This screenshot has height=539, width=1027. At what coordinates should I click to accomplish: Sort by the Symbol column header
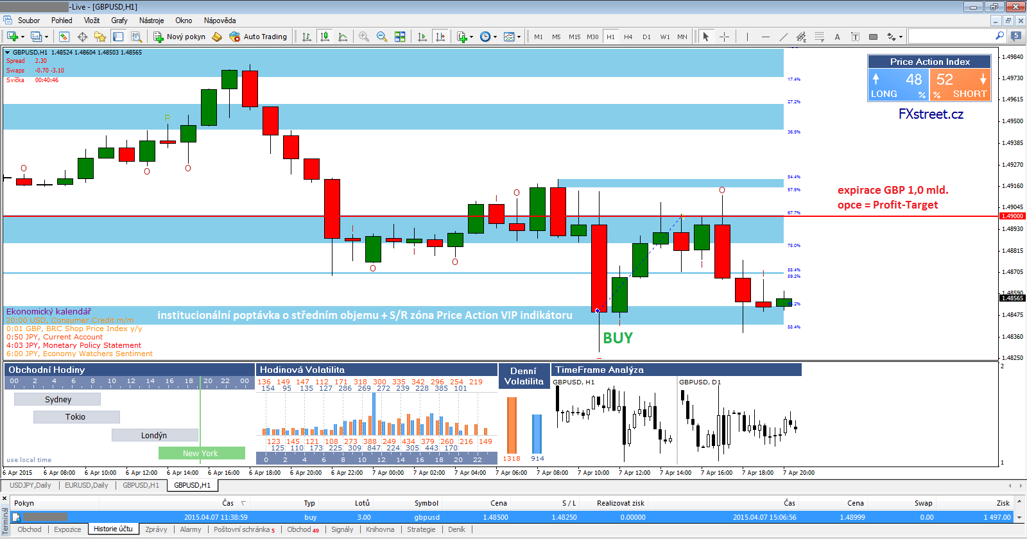426,503
